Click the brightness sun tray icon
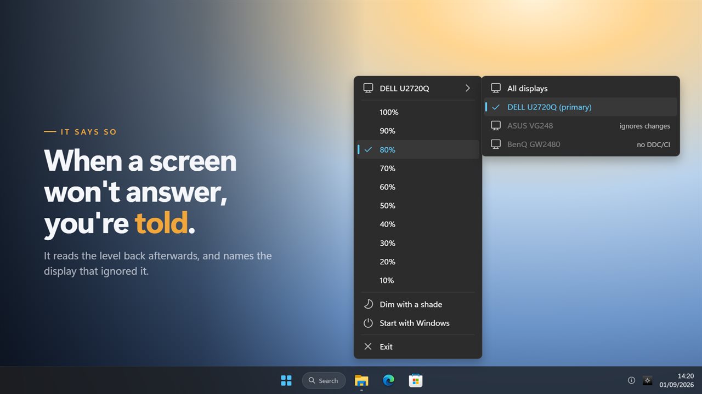The height and width of the screenshot is (394, 702). [648, 380]
